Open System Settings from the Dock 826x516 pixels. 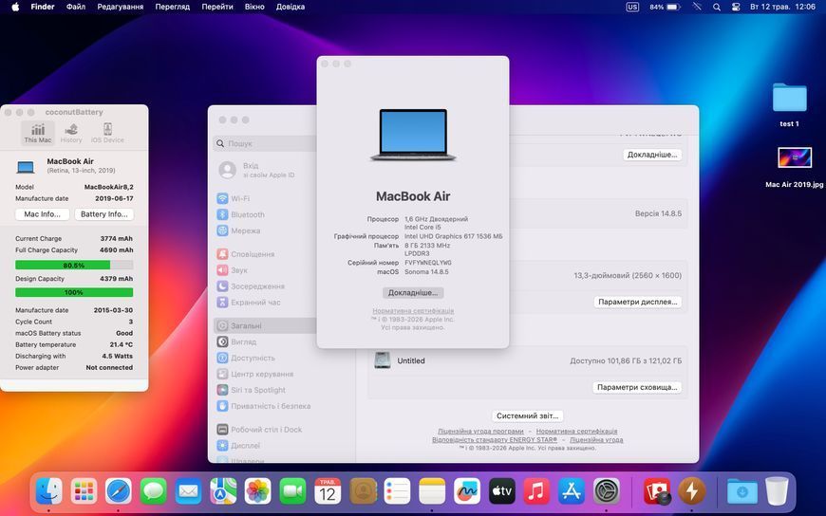click(607, 491)
